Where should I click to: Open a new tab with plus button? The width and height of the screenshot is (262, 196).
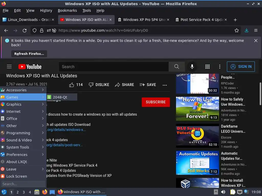[x=235, y=20]
